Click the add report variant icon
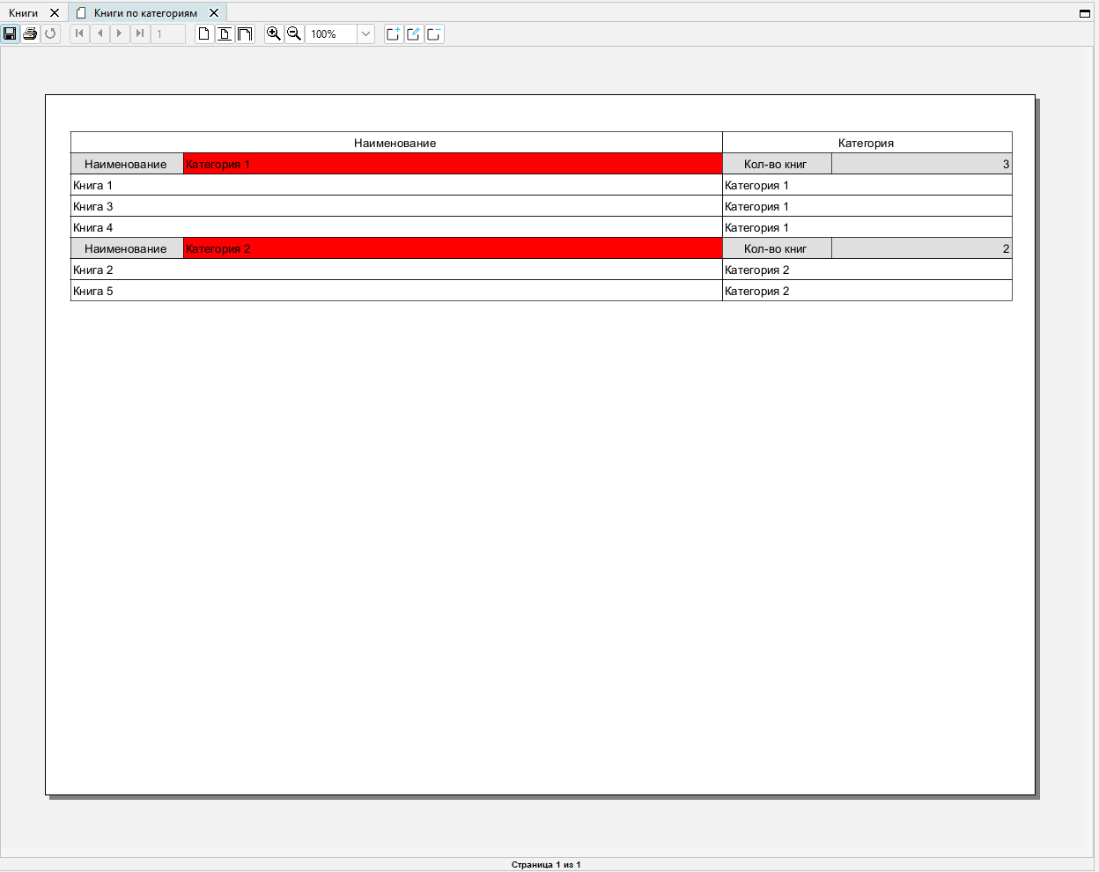This screenshot has height=872, width=1099. [x=394, y=33]
